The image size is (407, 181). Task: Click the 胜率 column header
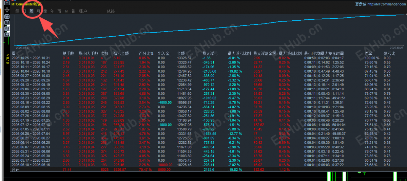(x=369, y=54)
